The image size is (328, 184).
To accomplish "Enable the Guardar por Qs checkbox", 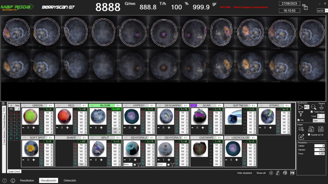I will point(309,135).
